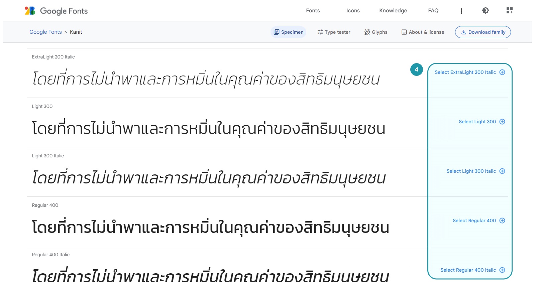
Task: Open the About & license tab
Action: (x=423, y=32)
